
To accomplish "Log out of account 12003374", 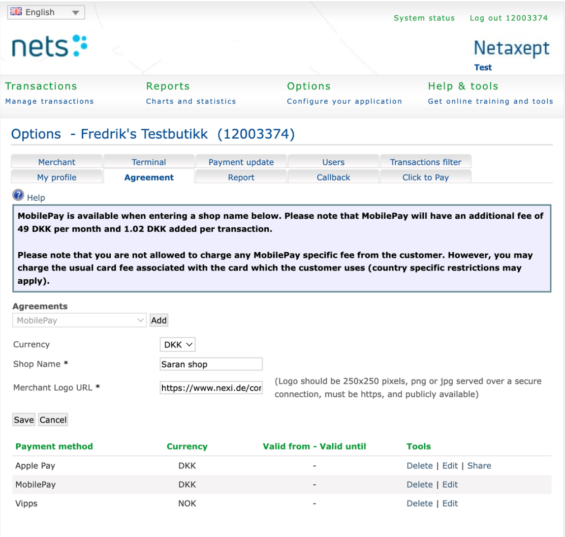I will pyautogui.click(x=509, y=18).
